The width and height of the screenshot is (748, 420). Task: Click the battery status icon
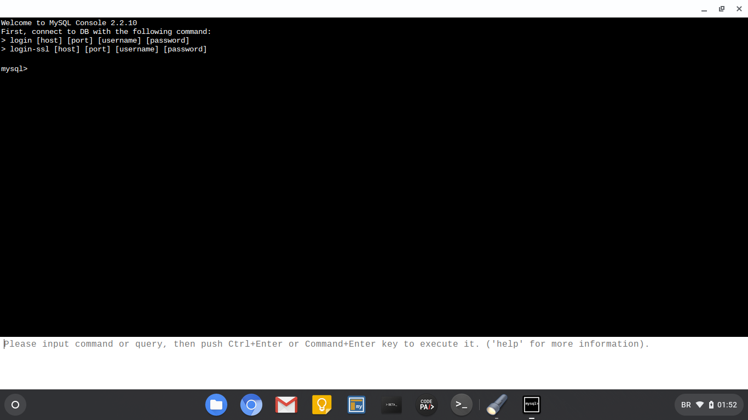click(711, 405)
